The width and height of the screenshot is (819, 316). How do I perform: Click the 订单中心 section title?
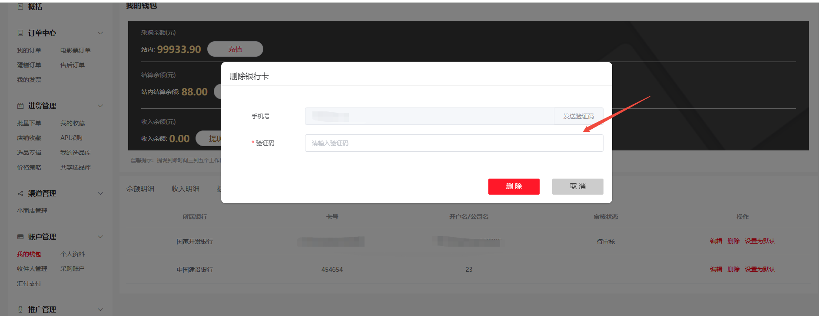coord(42,33)
